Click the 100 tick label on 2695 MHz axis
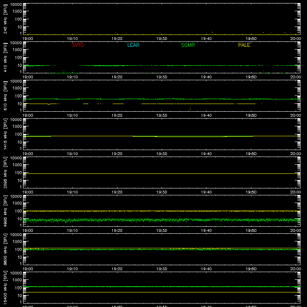This screenshot has width=307, height=307. tap(18, 173)
